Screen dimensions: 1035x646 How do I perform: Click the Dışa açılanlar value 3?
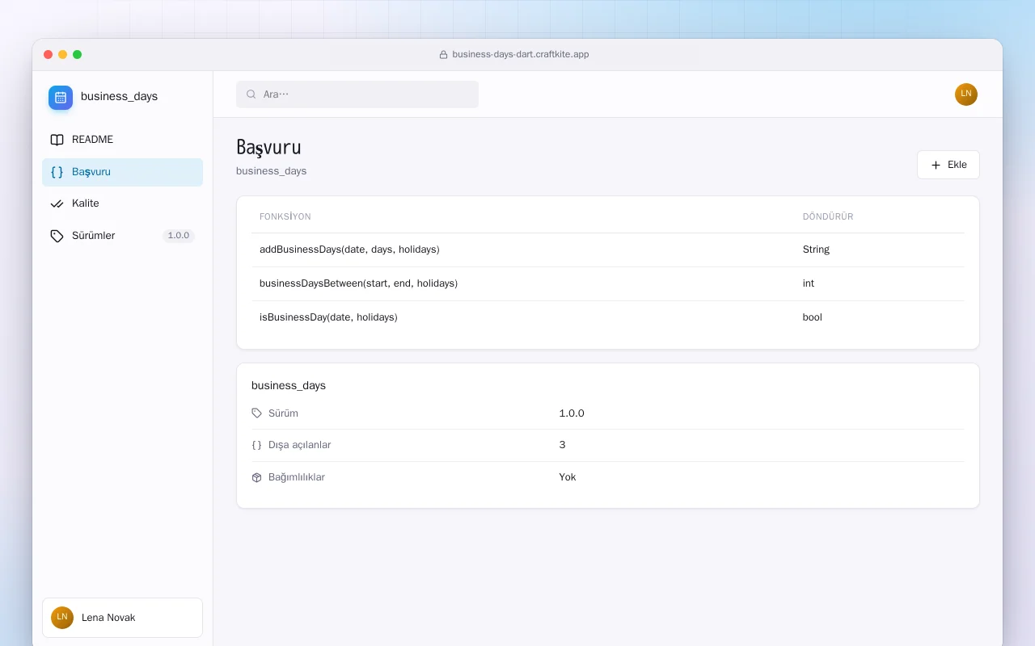point(562,445)
